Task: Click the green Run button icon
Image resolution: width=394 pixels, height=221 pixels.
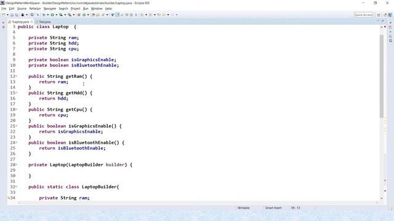Action: [x=52, y=15]
